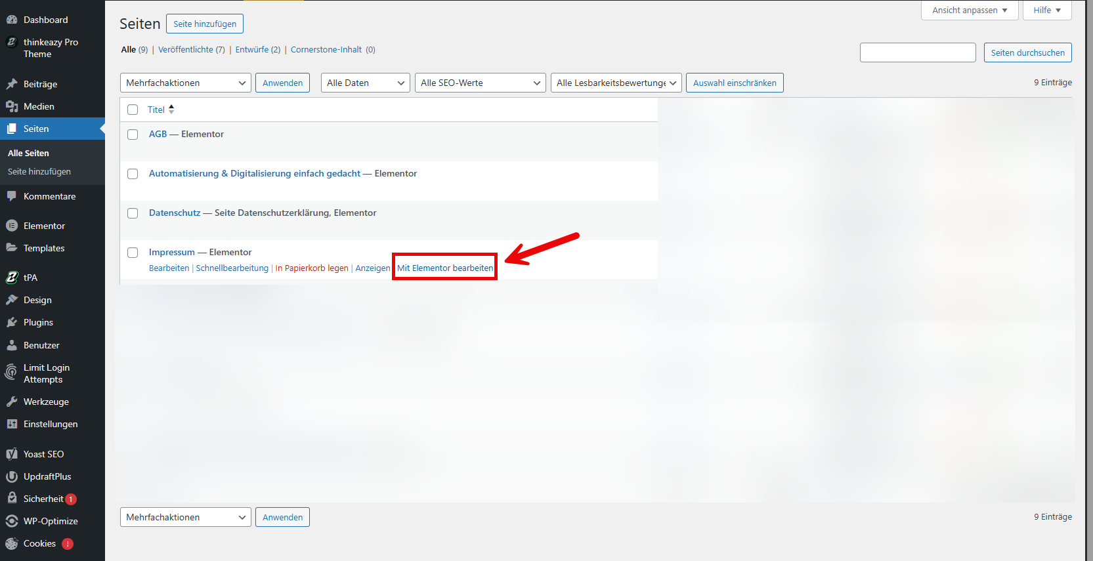Open the Alle Daten dropdown
The image size is (1093, 561).
tap(366, 83)
